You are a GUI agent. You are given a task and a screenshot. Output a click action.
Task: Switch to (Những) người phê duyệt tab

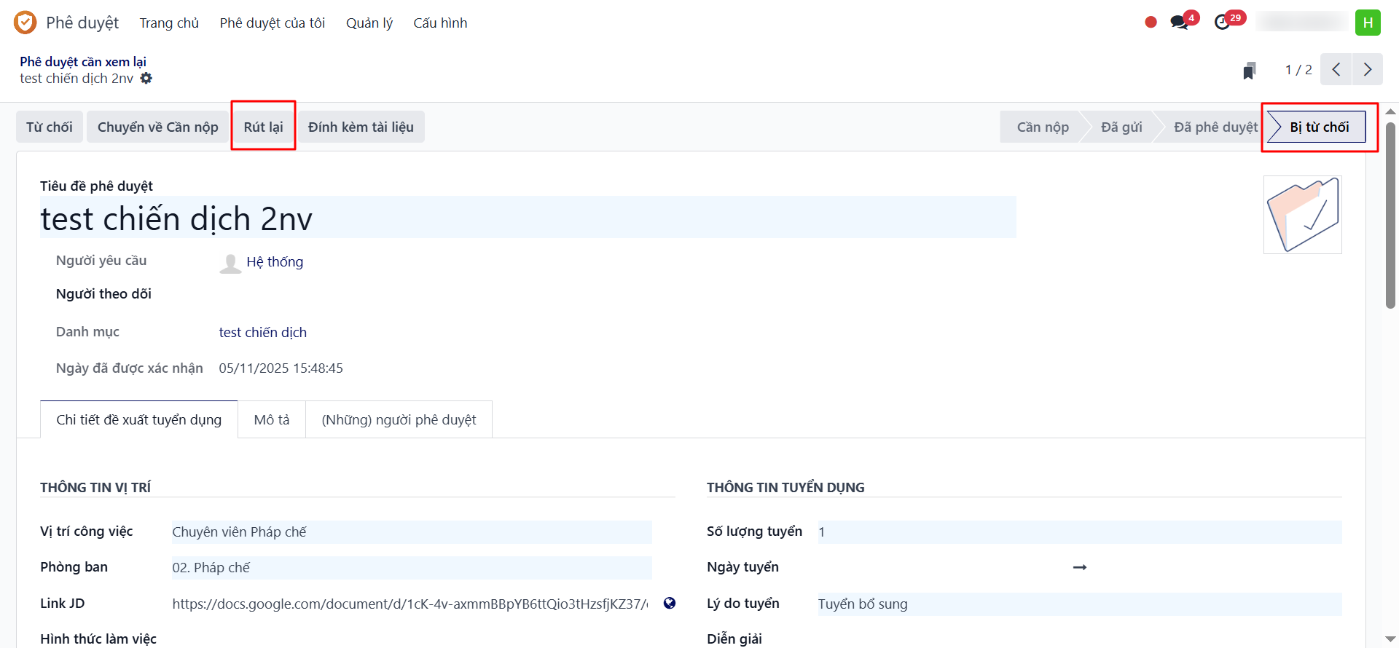tap(399, 419)
